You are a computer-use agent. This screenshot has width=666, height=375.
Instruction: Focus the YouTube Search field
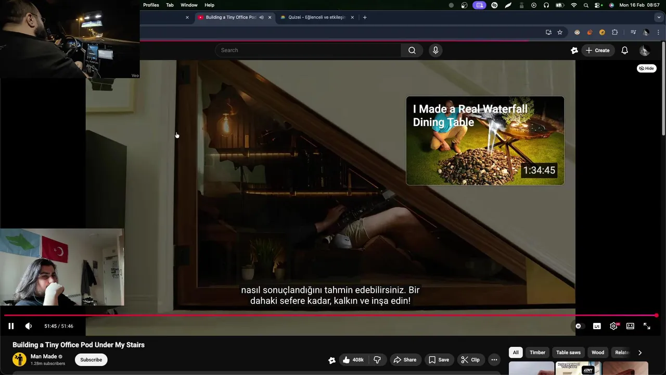(x=308, y=51)
